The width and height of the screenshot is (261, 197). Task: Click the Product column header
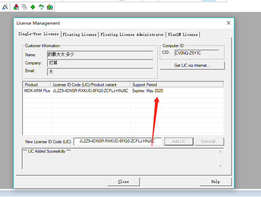pyautogui.click(x=37, y=85)
